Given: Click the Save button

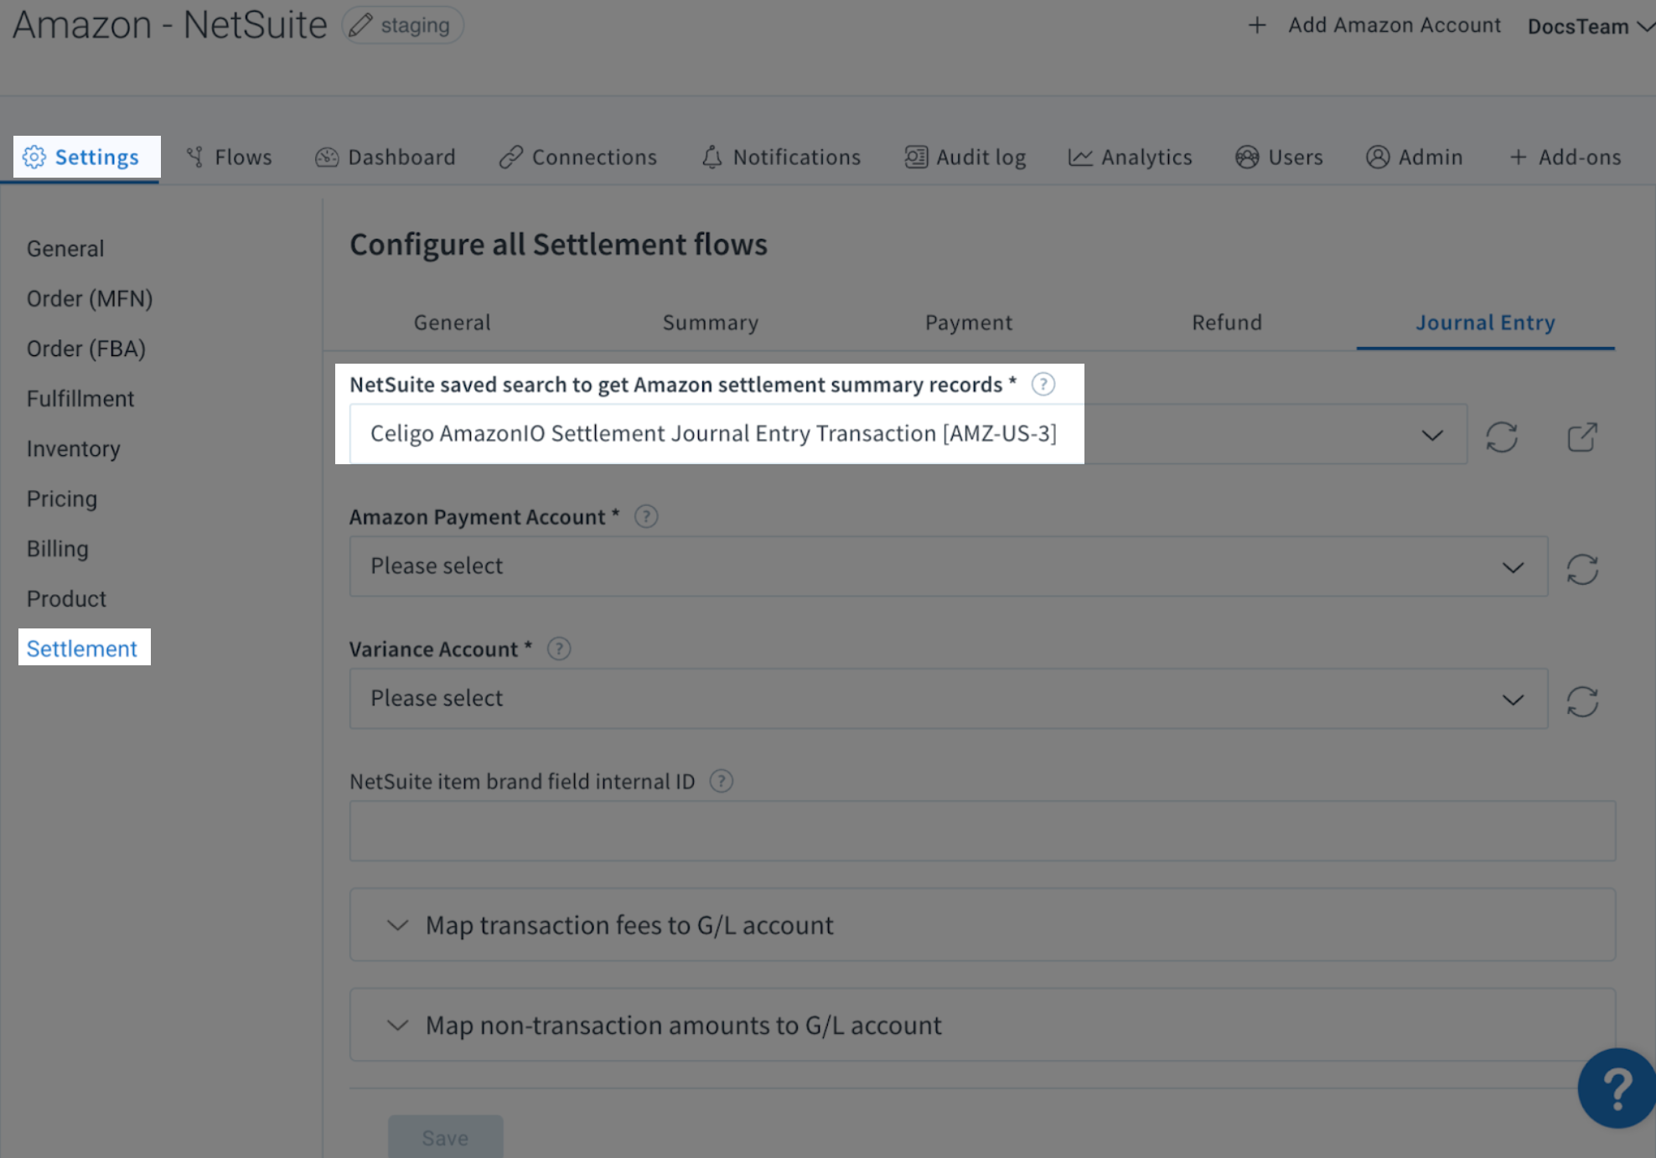Looking at the screenshot, I should click(445, 1137).
